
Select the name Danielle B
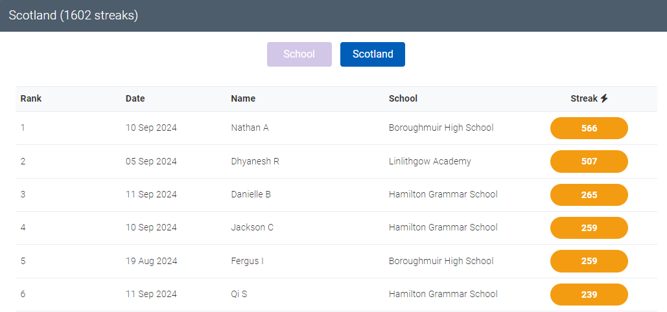251,194
